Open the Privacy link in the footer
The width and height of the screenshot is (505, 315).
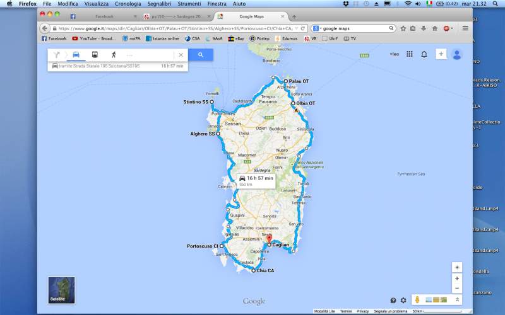362,311
